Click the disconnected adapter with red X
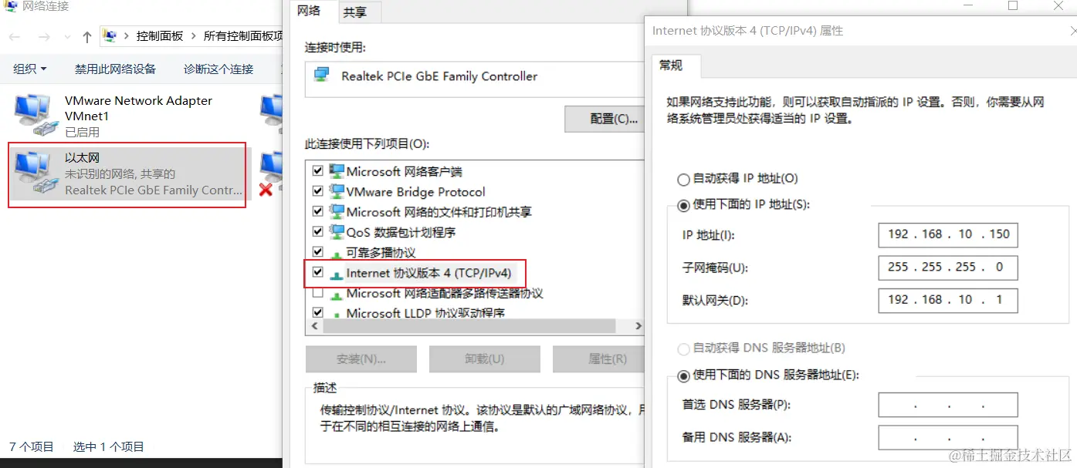Image resolution: width=1077 pixels, height=468 pixels. pos(270,173)
